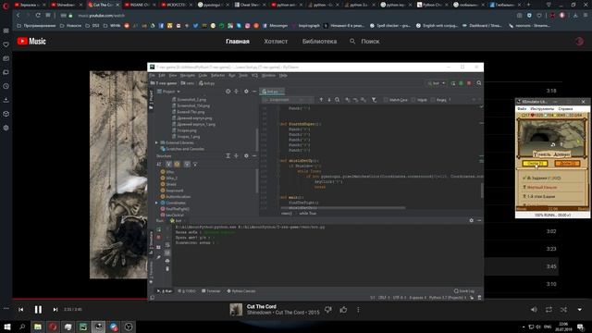Hide the Structure panel with minus icon
This screenshot has width=592, height=333.
click(x=254, y=155)
